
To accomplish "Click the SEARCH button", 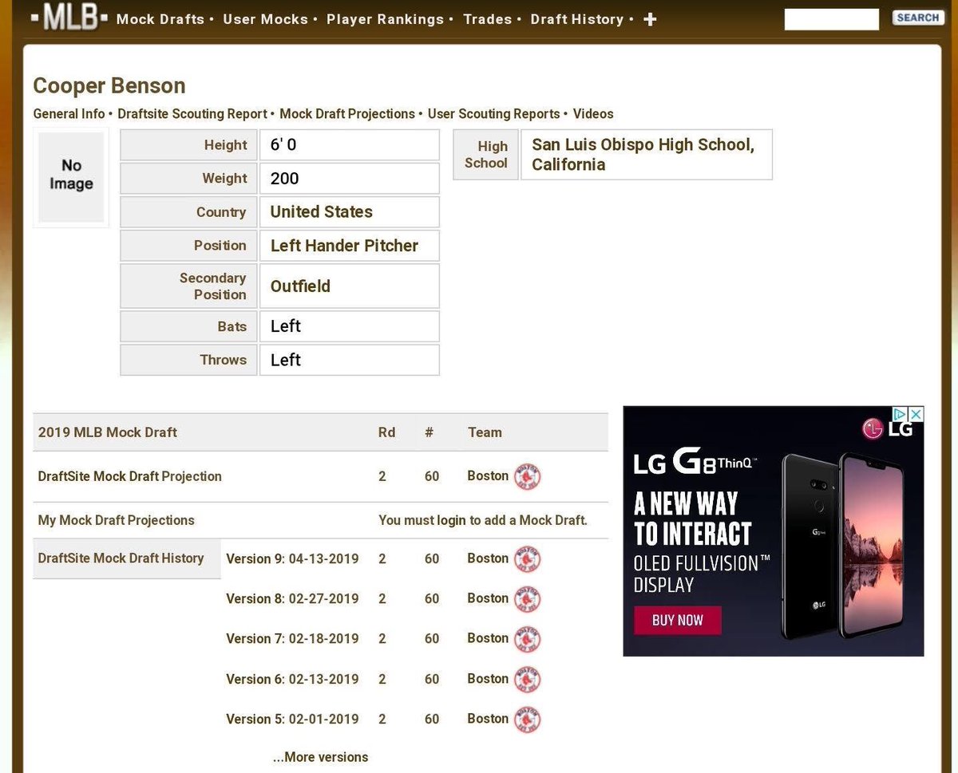I will click(x=918, y=18).
